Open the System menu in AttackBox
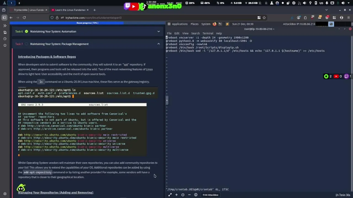Image resolution: width=353 pixels, height=198 pixels. tap(206, 24)
